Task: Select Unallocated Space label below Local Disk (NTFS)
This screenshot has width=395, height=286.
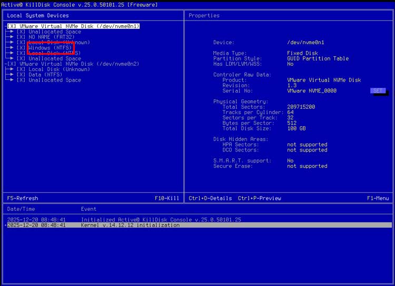Action: coord(55,58)
